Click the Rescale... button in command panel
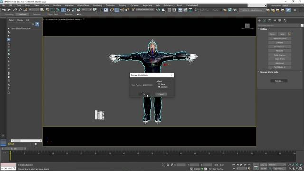 point(279,81)
